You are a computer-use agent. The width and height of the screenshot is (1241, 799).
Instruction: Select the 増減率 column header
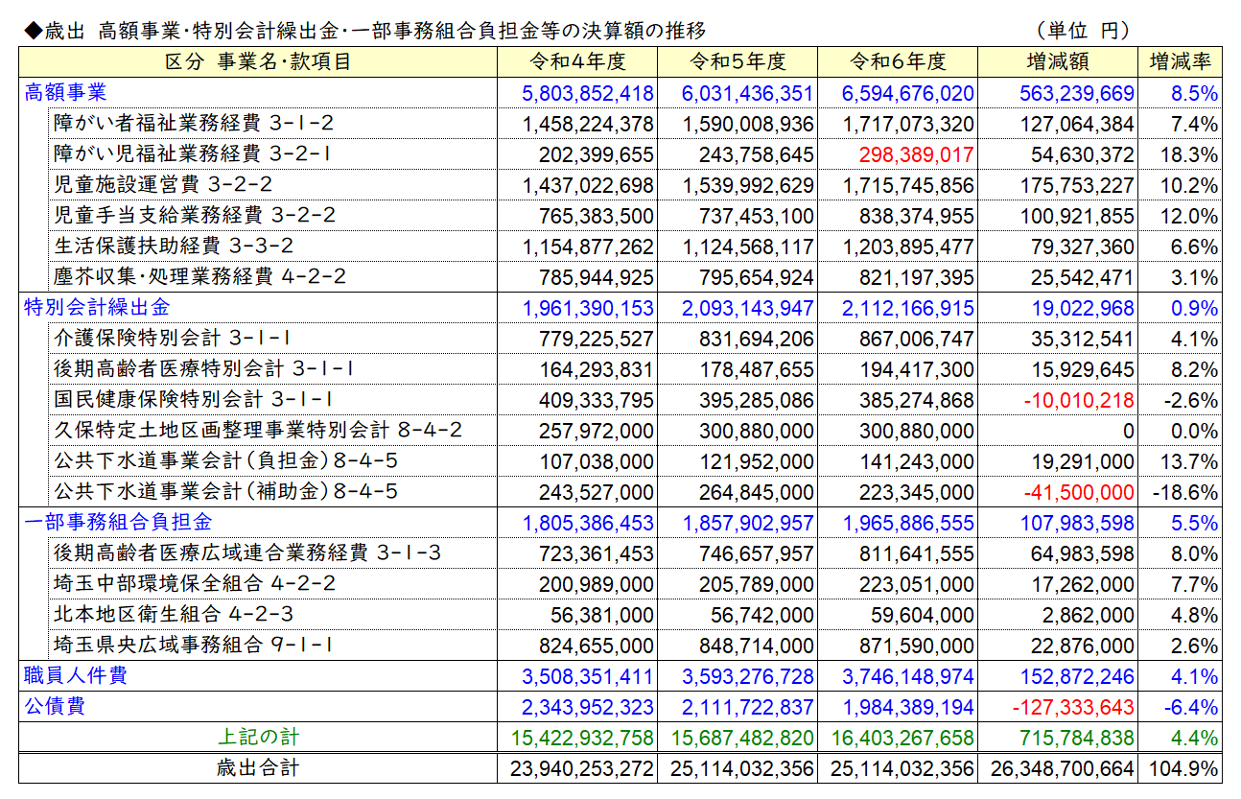click(1180, 62)
